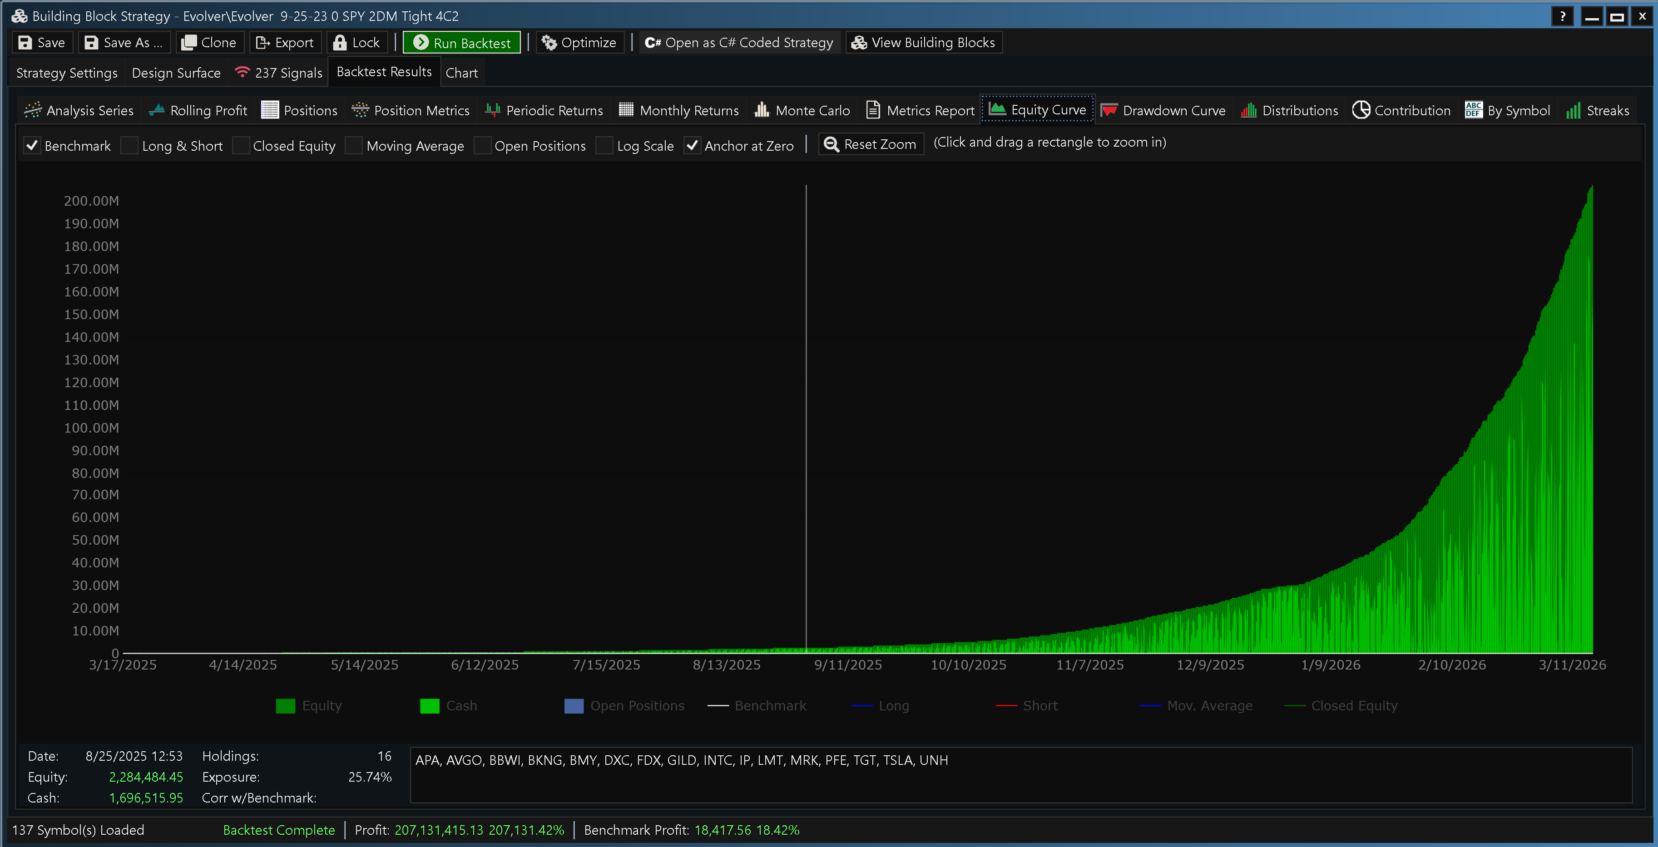The width and height of the screenshot is (1658, 847).
Task: Open the Metrics Report document
Action: [921, 111]
